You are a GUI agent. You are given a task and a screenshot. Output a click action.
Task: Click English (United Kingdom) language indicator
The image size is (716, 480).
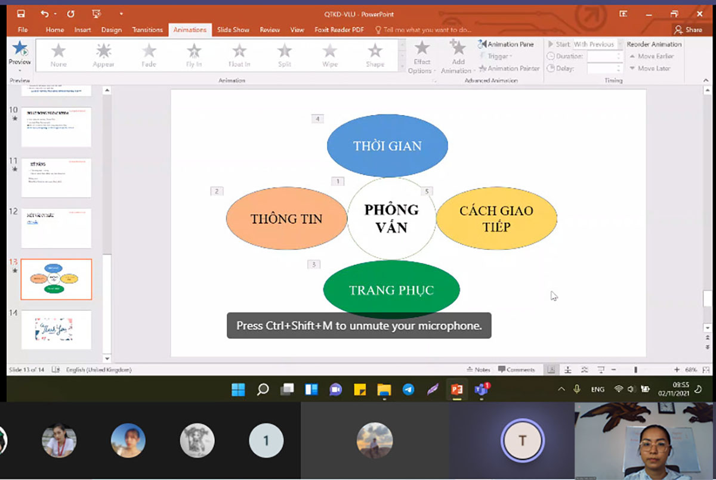99,370
